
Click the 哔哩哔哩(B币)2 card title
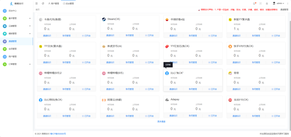[x=53, y=73]
